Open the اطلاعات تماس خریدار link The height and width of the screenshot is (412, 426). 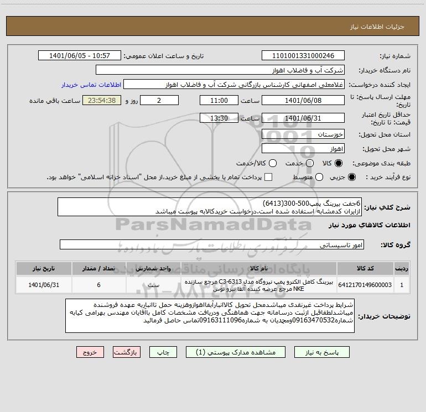coord(91,85)
